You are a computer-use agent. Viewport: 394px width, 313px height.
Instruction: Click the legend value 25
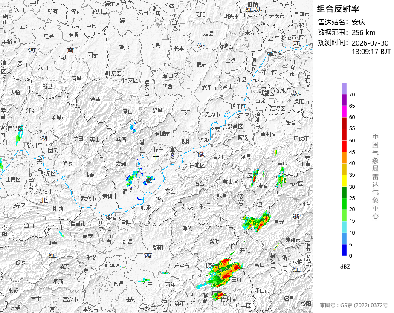tap(352, 198)
